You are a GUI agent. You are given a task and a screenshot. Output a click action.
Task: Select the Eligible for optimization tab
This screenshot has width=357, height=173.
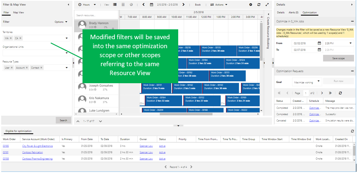(19, 131)
